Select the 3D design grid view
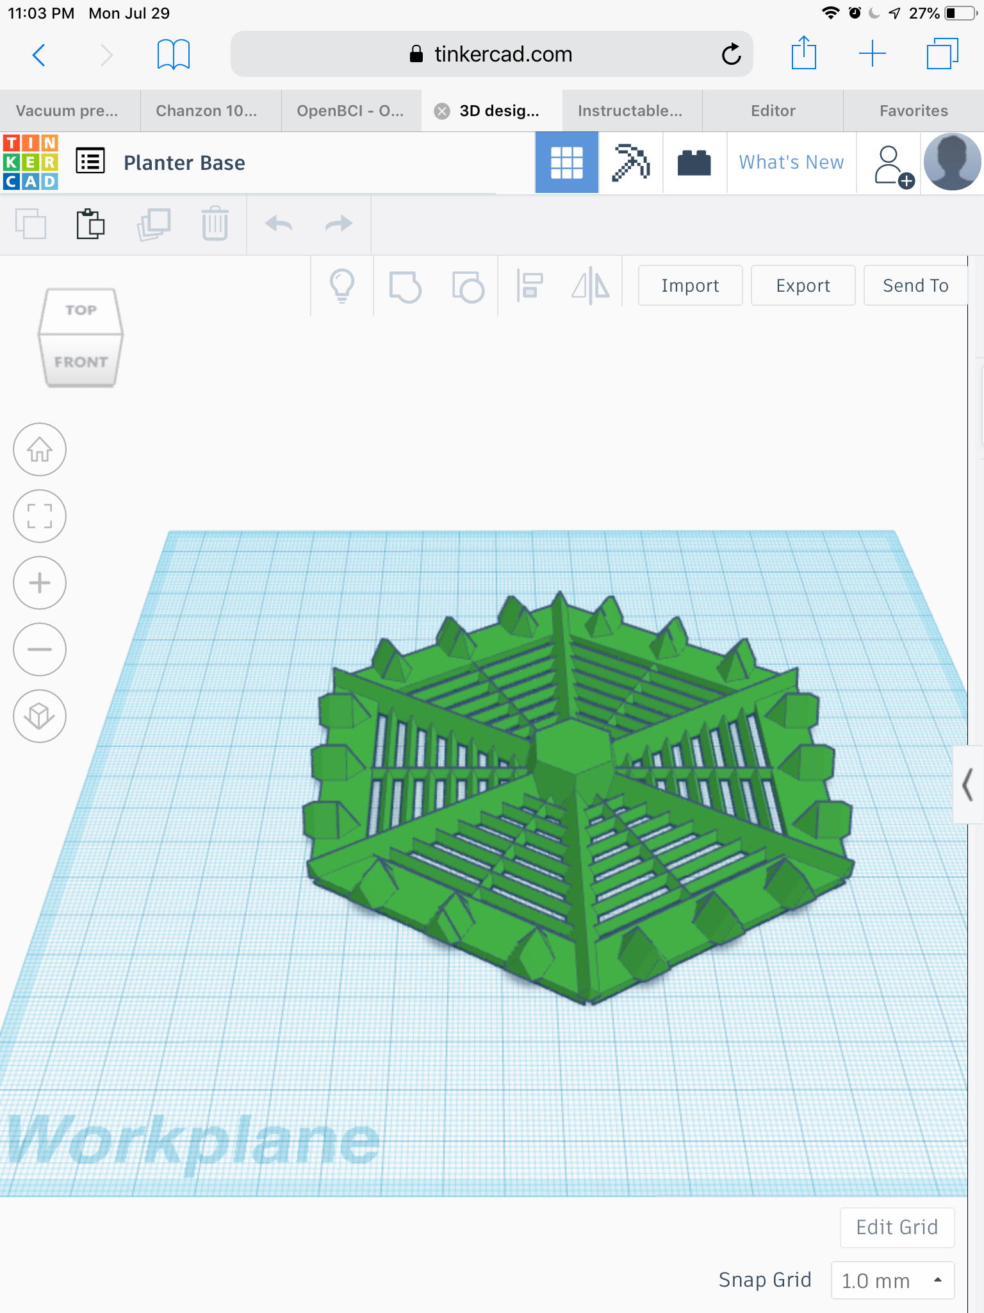Screen dimensions: 984x1313 click(567, 163)
